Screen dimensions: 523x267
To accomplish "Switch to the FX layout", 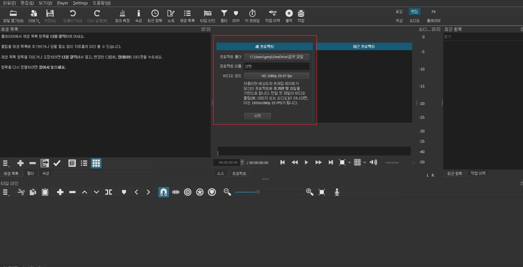I will pos(433,12).
